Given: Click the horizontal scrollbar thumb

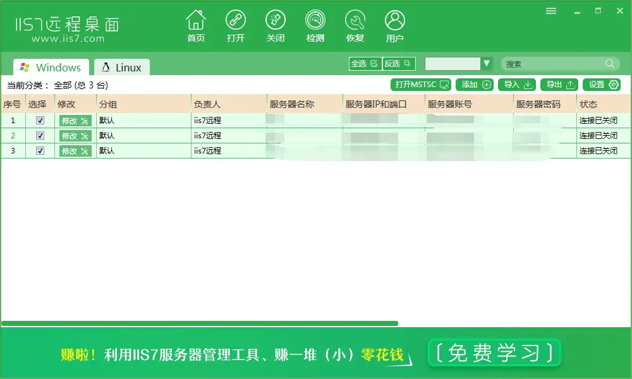Looking at the screenshot, I should (200, 323).
